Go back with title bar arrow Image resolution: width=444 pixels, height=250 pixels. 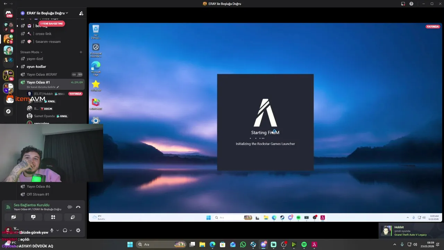click(5, 3)
